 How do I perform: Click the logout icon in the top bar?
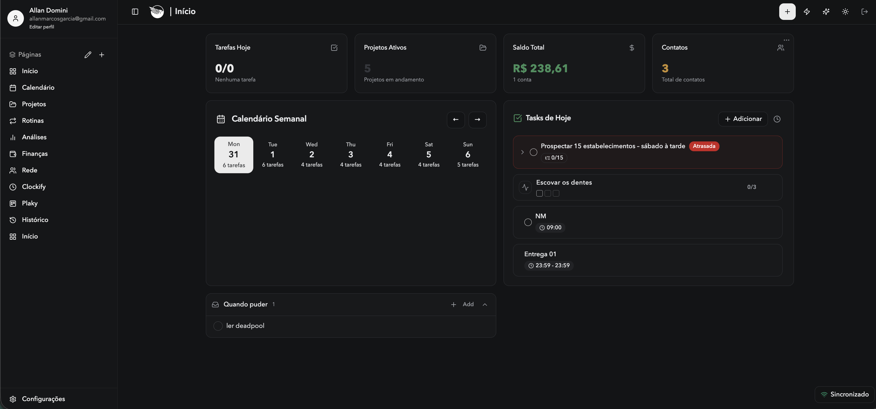click(864, 12)
